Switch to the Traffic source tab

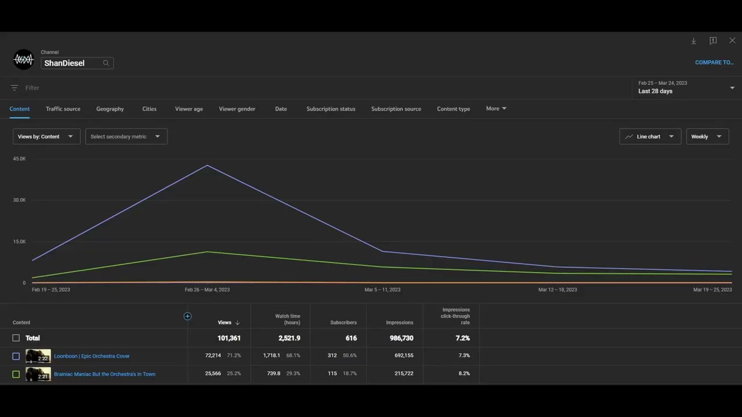[63, 109]
